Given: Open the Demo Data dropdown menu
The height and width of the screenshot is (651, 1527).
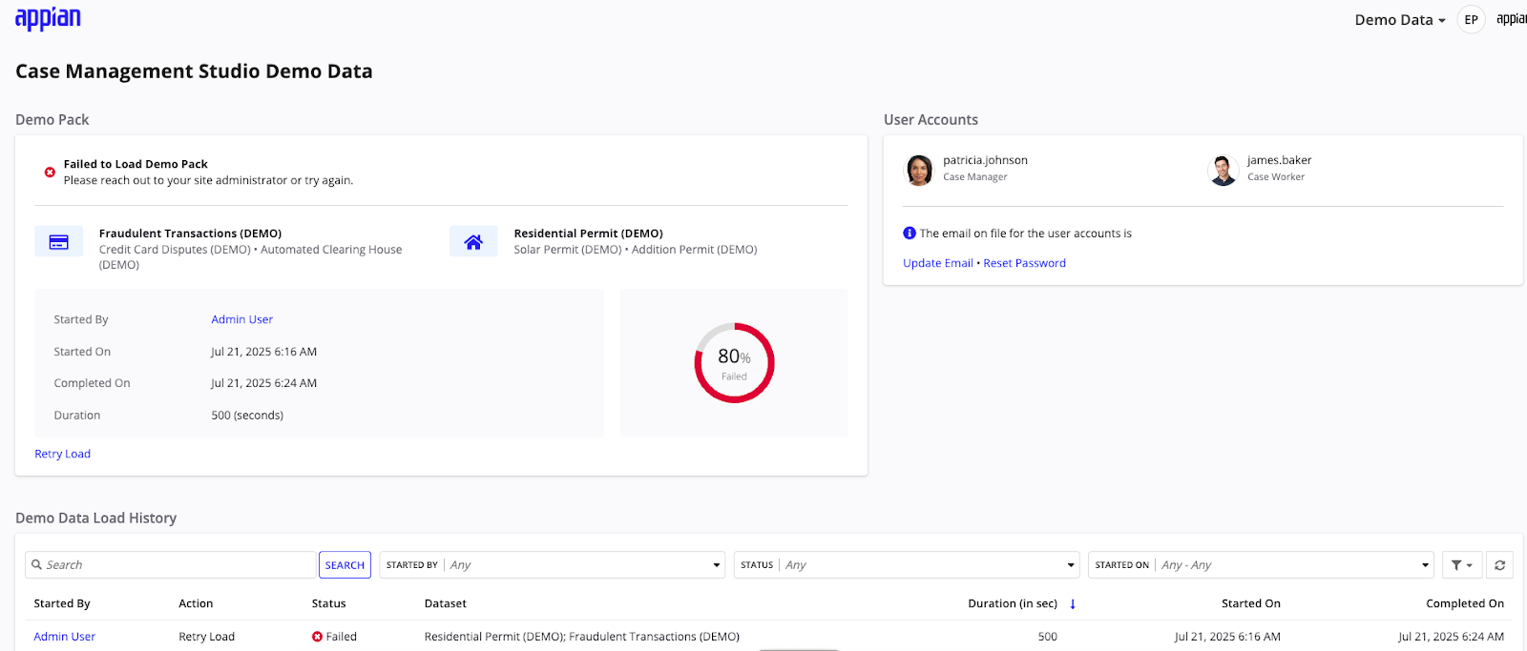Looking at the screenshot, I should click(1400, 20).
